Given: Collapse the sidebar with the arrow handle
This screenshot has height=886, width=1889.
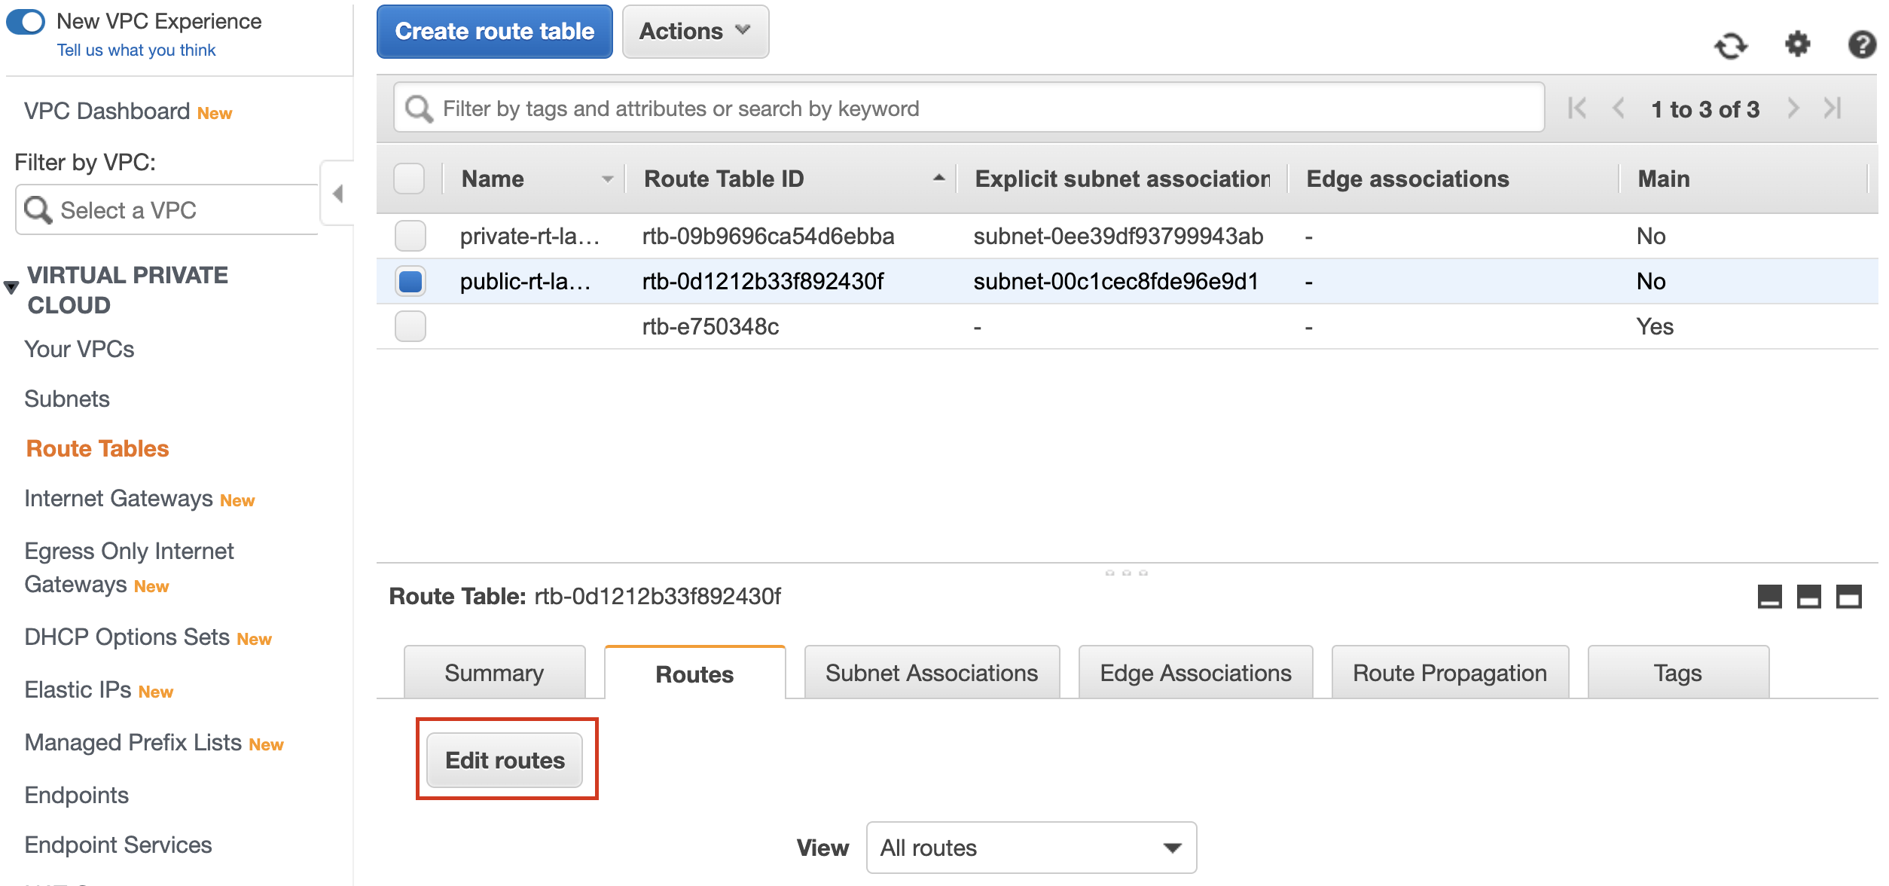Looking at the screenshot, I should [x=337, y=194].
